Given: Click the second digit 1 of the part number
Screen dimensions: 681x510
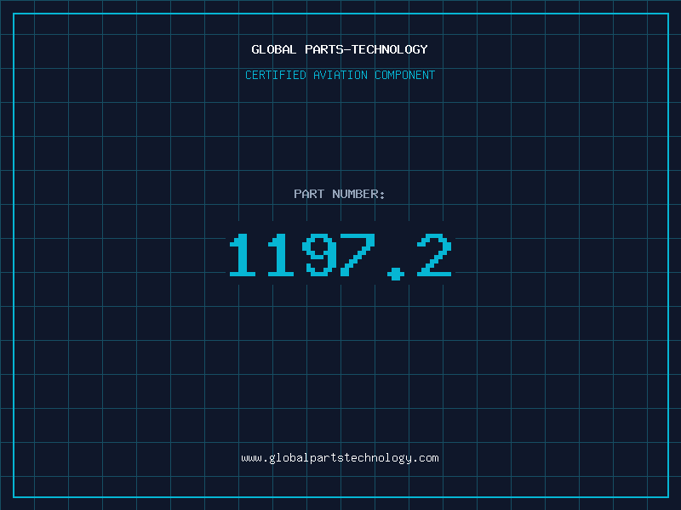Looking at the screenshot, I should click(x=281, y=255).
